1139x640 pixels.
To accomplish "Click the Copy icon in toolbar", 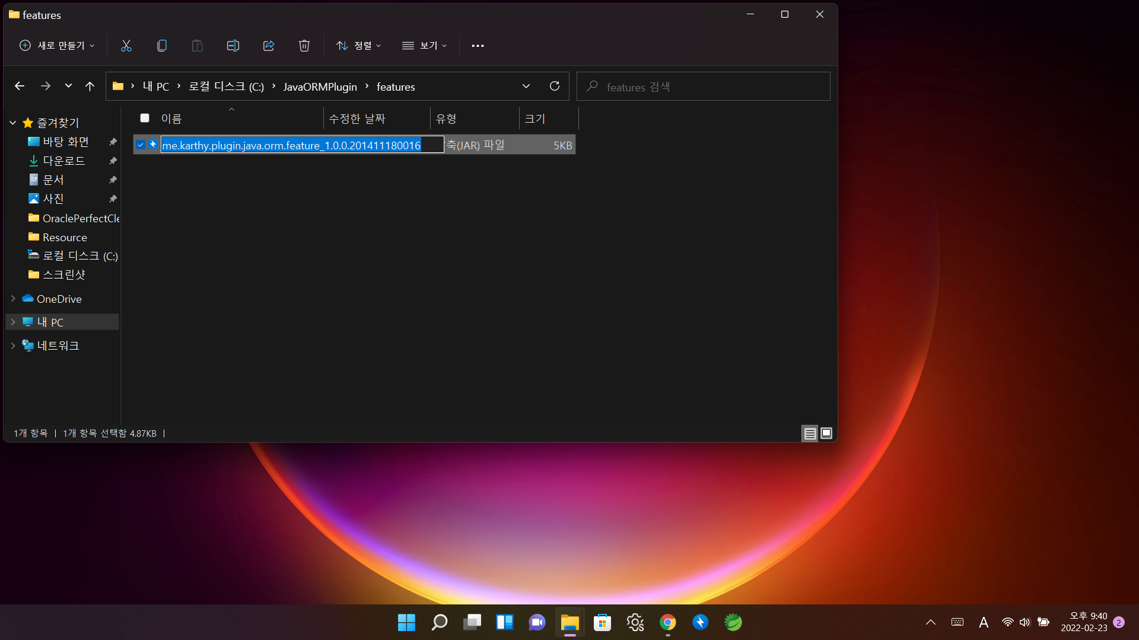I will click(x=161, y=46).
